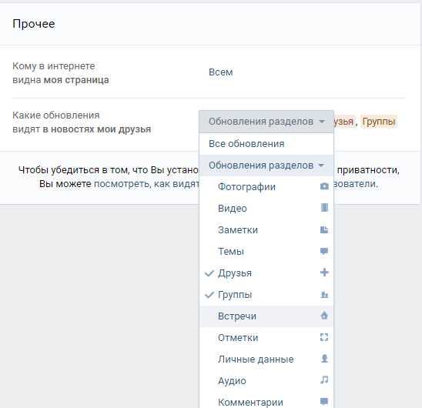The height and width of the screenshot is (408, 422).
Task: Open the посмотреть, как видят link
Action: (x=146, y=184)
